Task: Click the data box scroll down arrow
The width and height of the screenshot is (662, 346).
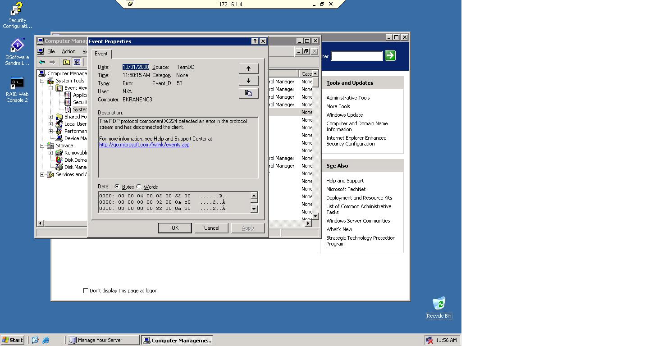Action: pyautogui.click(x=254, y=209)
